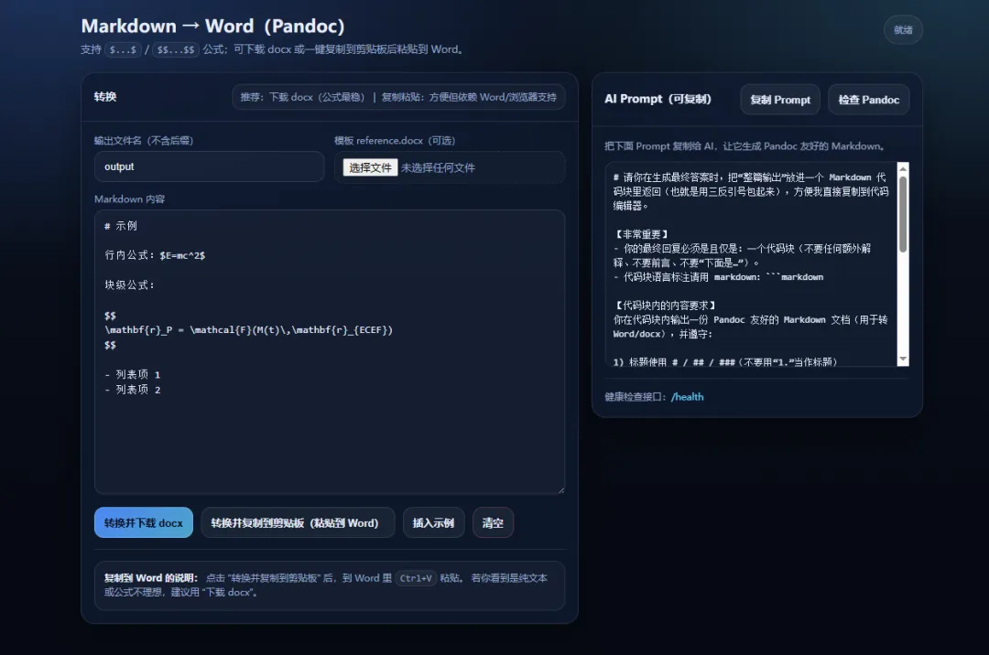The width and height of the screenshot is (989, 655).
Task: Click the '# 示例' line in the editor
Action: coord(121,226)
